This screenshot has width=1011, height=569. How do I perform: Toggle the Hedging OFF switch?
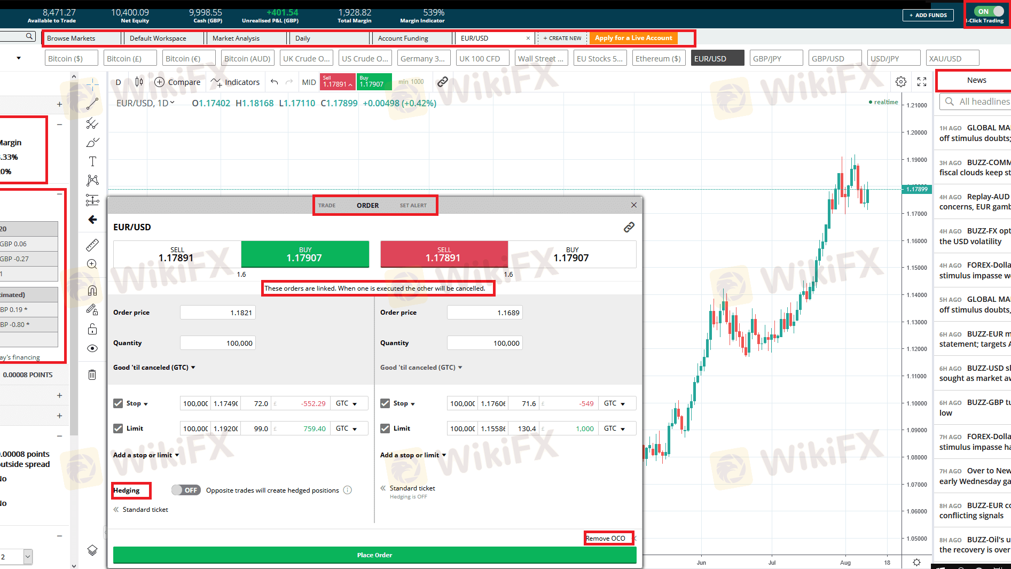[x=185, y=490]
